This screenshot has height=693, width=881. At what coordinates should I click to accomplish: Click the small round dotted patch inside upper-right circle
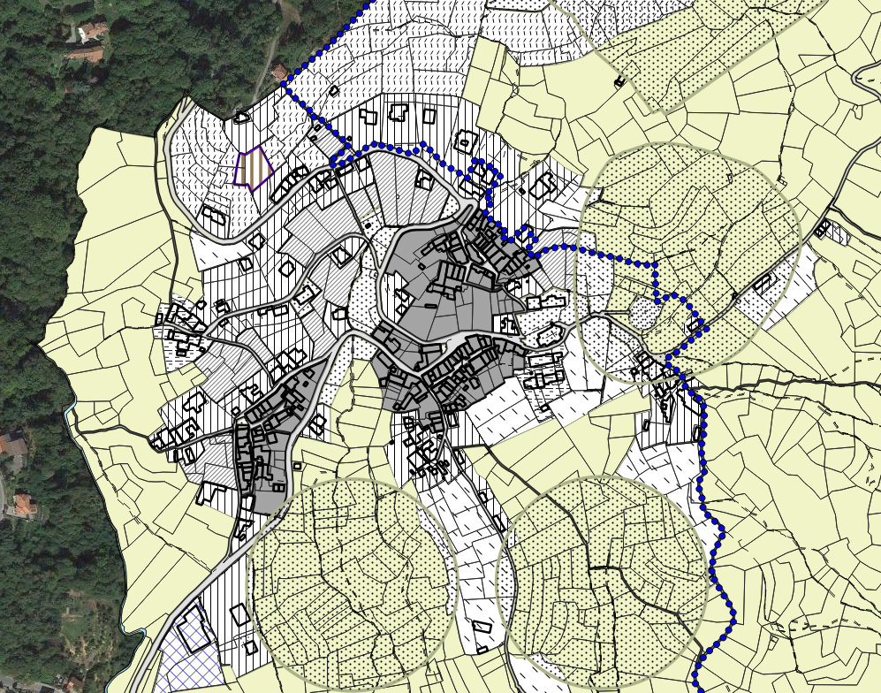click(645, 313)
